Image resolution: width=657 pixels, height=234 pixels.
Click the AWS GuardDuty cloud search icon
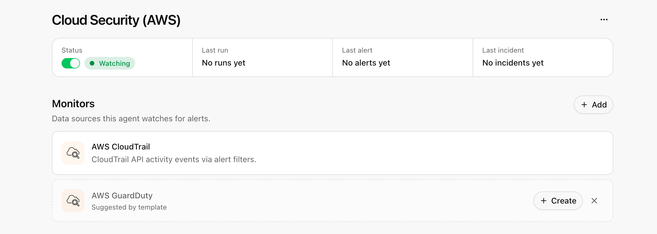pyautogui.click(x=73, y=201)
